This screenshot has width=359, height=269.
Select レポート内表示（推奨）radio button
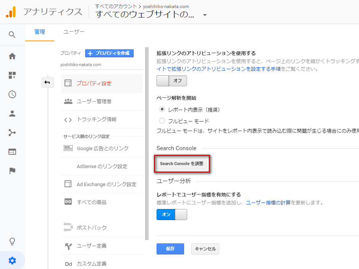[162, 109]
